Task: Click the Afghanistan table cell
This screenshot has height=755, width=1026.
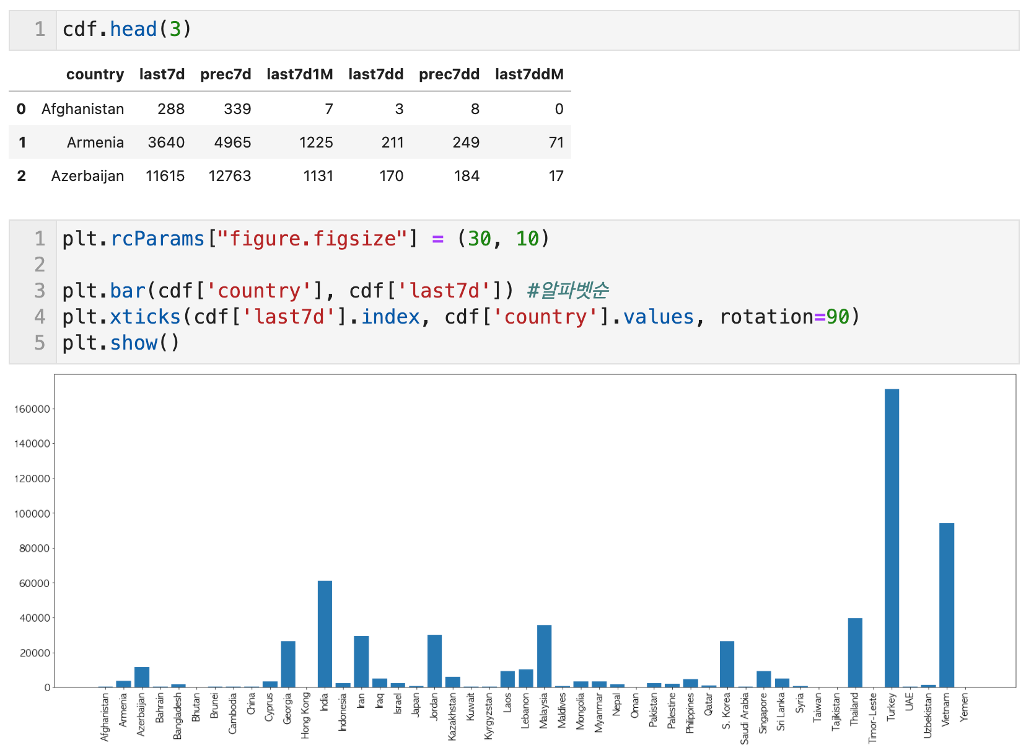Action: tap(82, 109)
